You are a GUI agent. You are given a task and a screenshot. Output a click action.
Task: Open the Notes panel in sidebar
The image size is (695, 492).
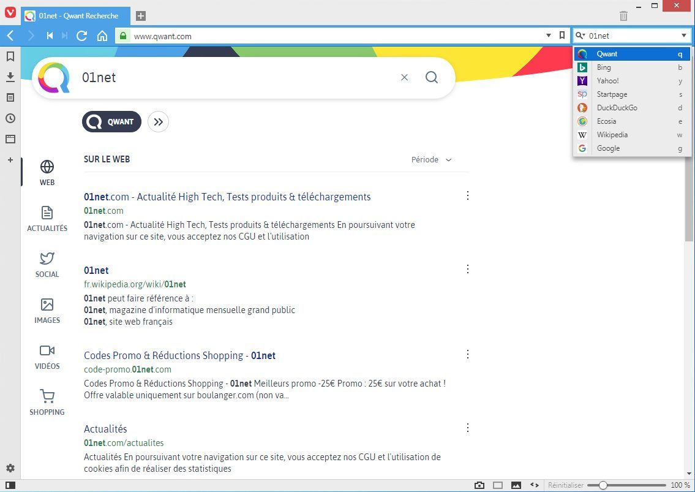tap(10, 97)
